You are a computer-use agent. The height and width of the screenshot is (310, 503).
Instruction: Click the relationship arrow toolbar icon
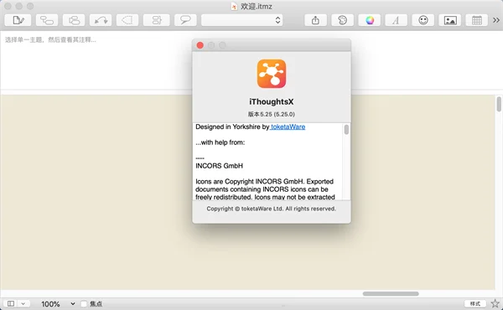(x=101, y=20)
